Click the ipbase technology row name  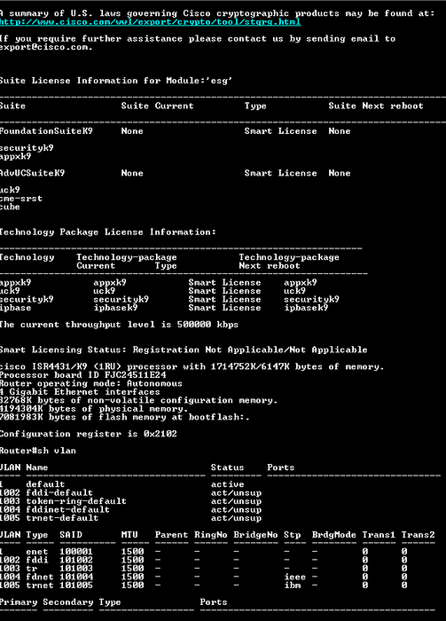(x=15, y=308)
